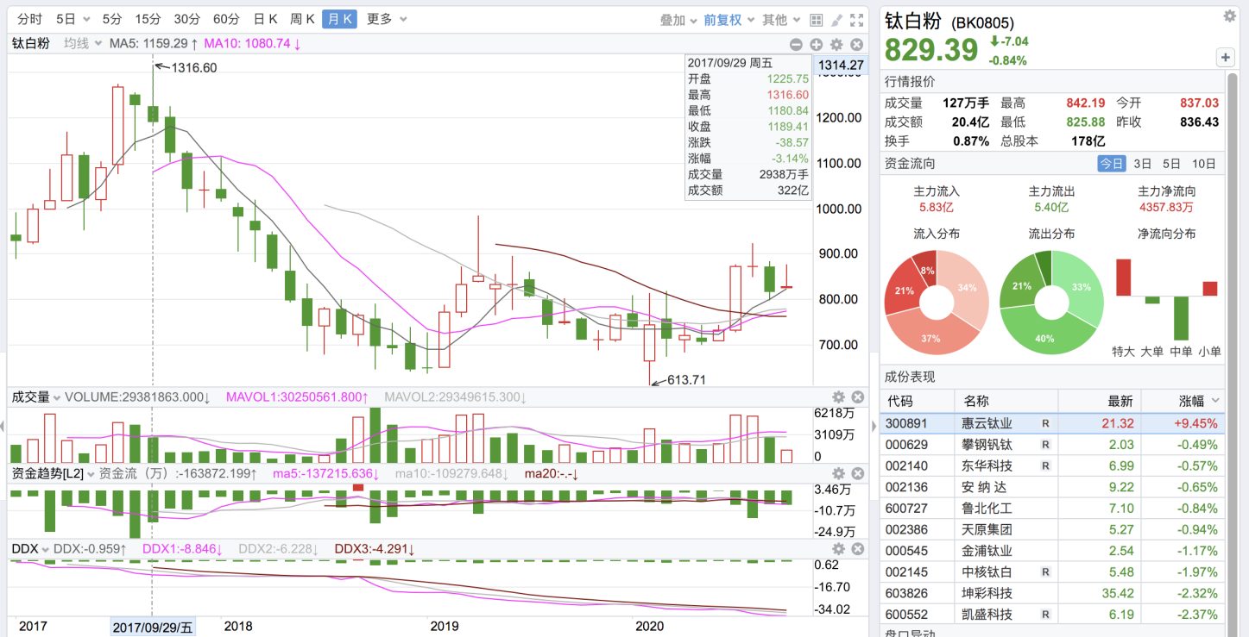The width and height of the screenshot is (1249, 637).
Task: Switch fund flow period to 10日
Action: click(x=1203, y=164)
